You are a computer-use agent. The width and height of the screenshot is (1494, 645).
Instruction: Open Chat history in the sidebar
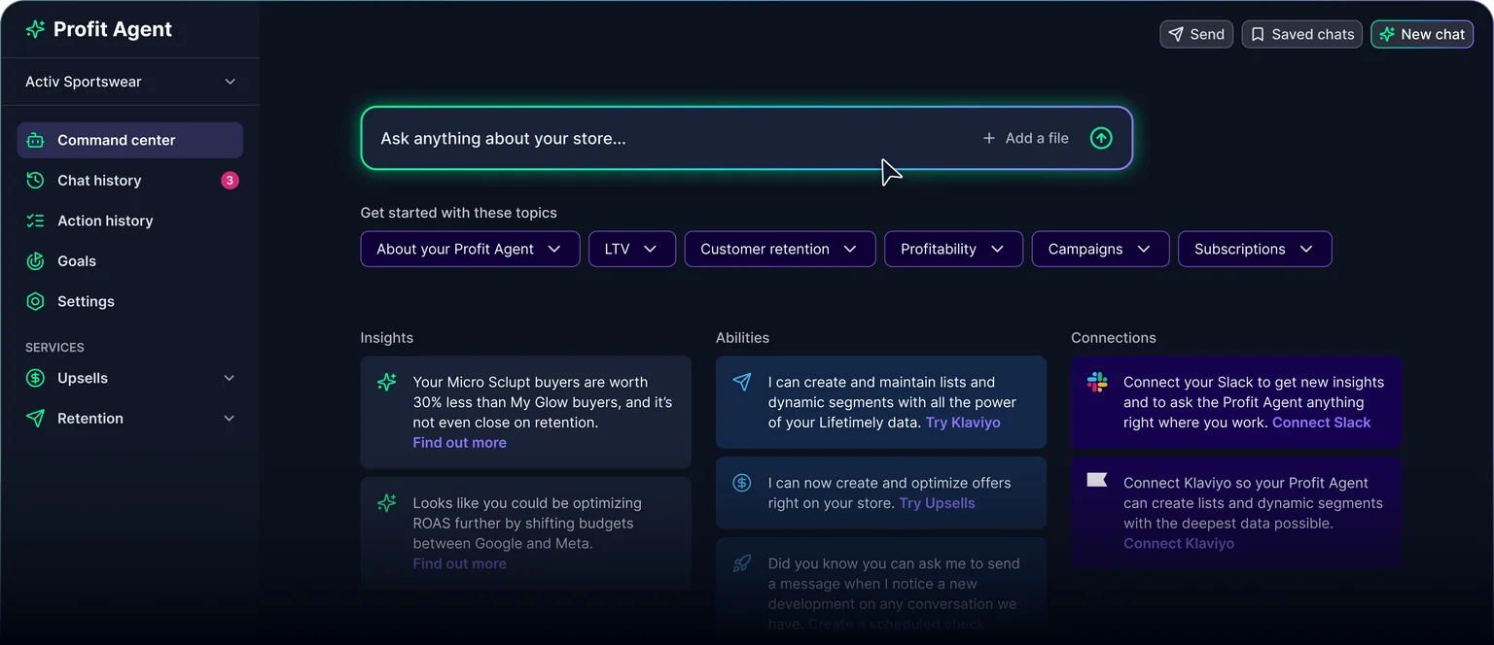point(130,180)
